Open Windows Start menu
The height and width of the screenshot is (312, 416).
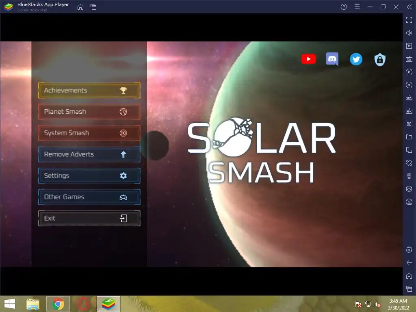10,304
